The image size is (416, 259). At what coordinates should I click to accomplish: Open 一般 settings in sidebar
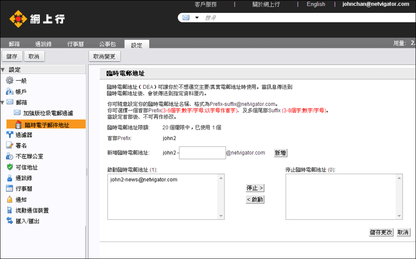[21, 81]
